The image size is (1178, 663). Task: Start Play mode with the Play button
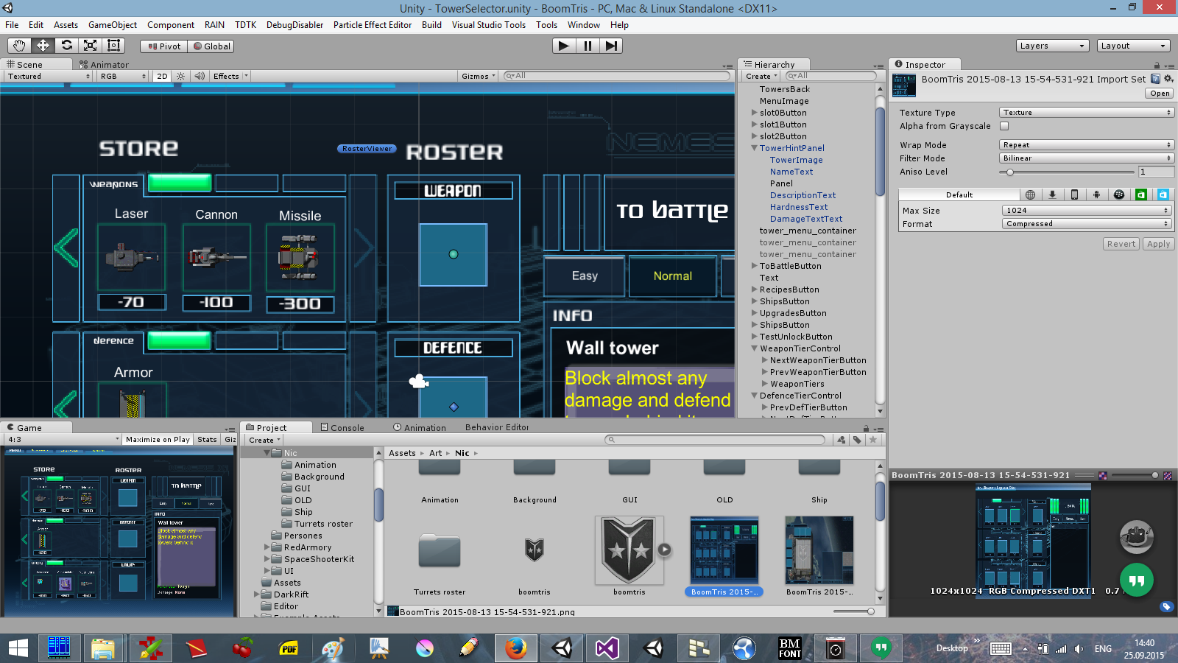pos(564,46)
